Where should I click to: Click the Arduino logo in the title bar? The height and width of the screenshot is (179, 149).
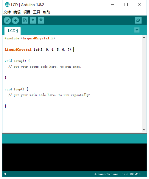coord(7,5)
